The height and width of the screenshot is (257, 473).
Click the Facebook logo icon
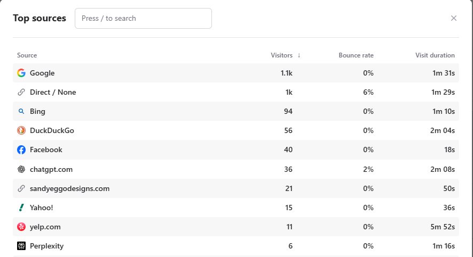click(21, 150)
